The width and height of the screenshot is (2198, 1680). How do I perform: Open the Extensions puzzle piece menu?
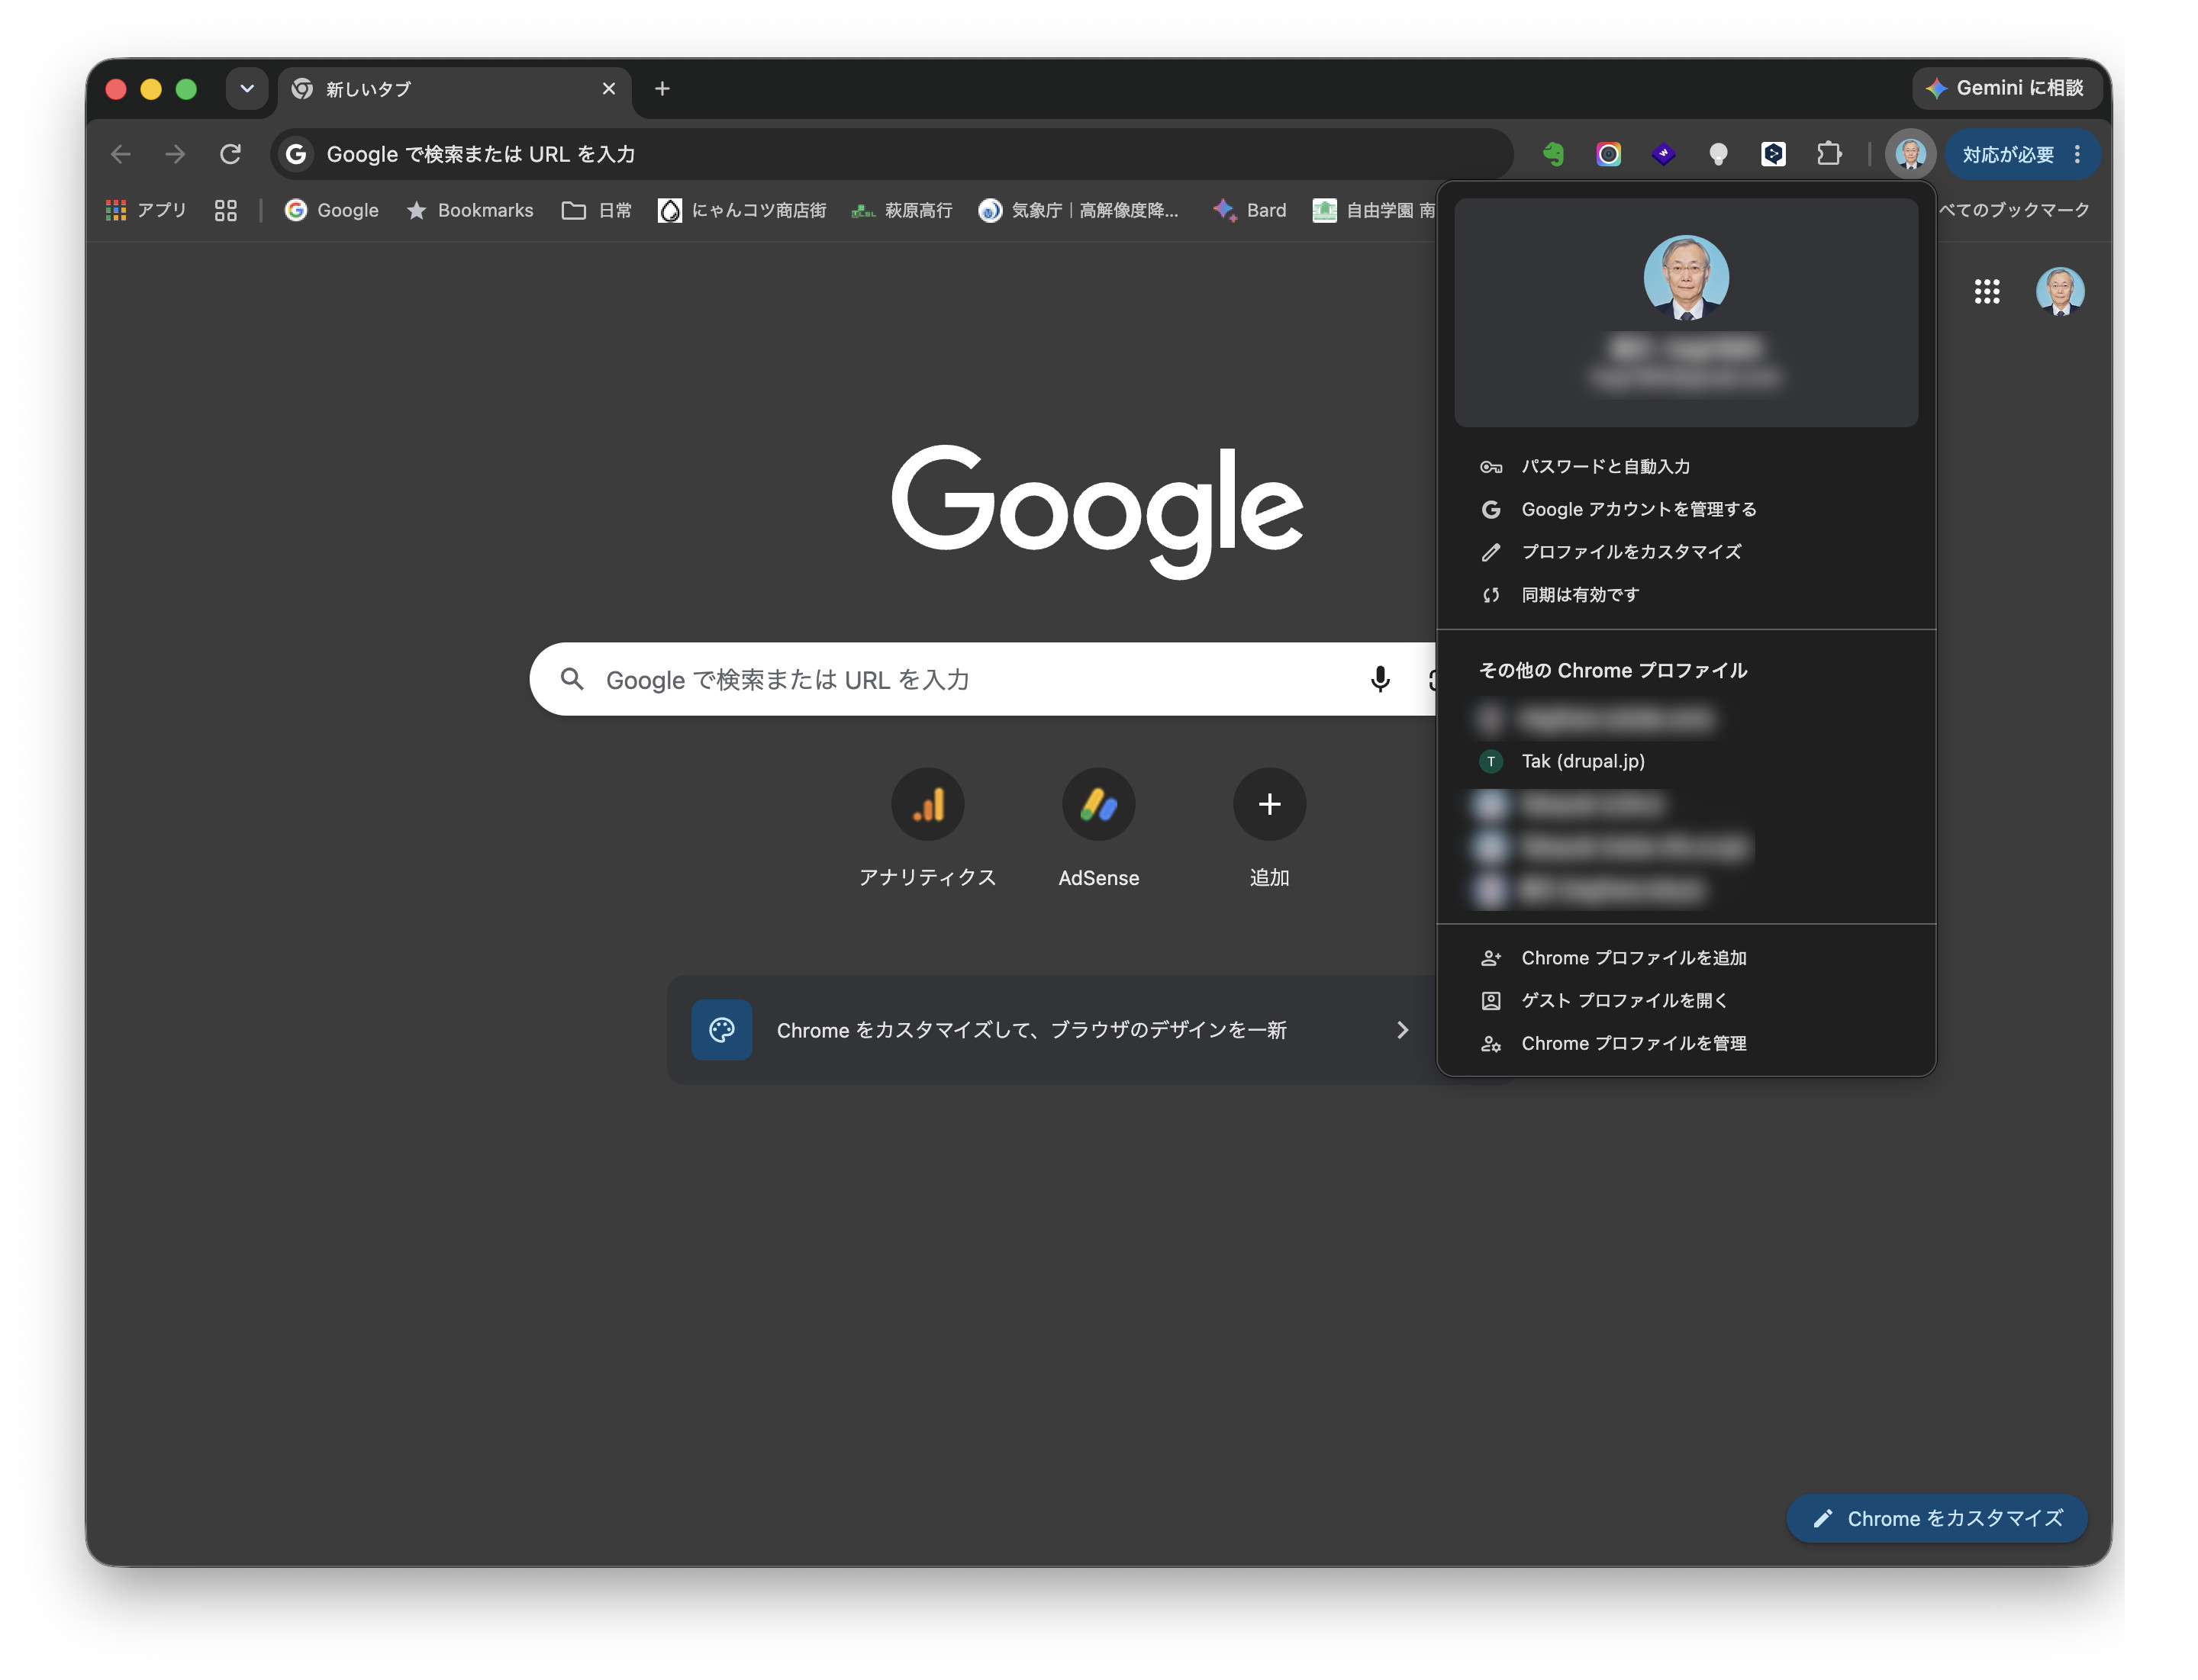click(1829, 154)
